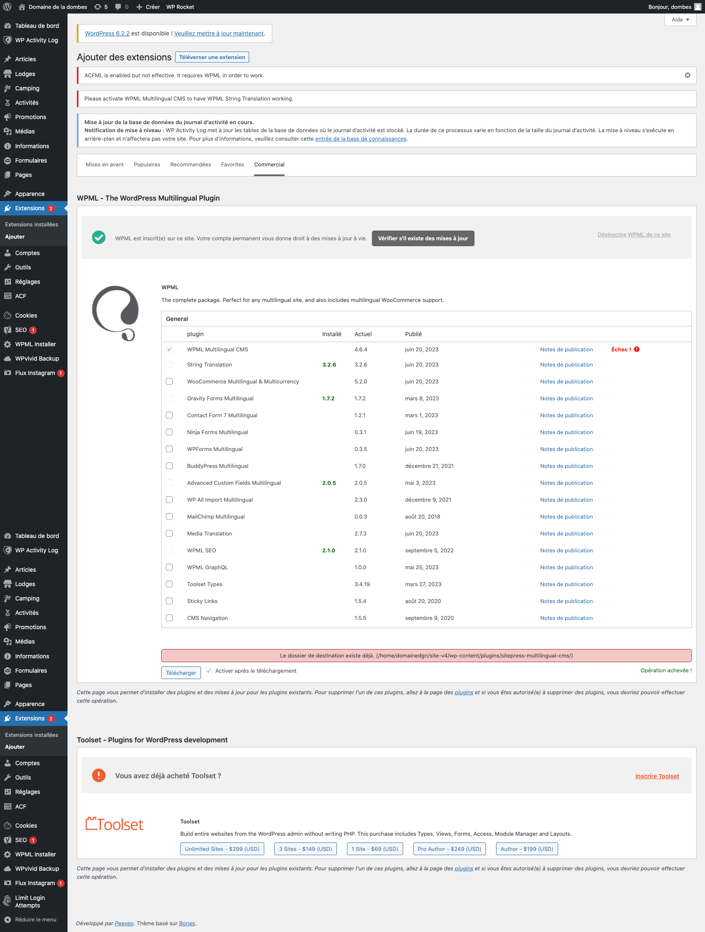The height and width of the screenshot is (932, 705).
Task: Click Téléverser une extension button
Action: tap(212, 57)
